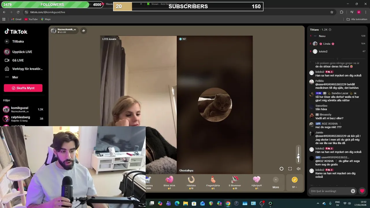Open Alla bokmärken folder
The width and height of the screenshot is (370, 208).
coord(357,19)
